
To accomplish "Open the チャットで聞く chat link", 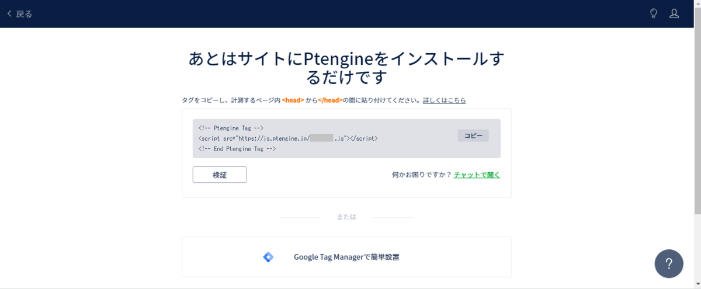I will click(x=477, y=175).
